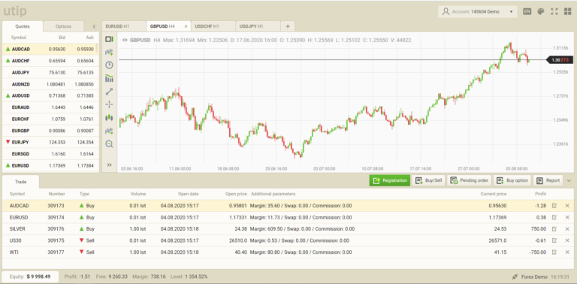Click the add chart icon in chart toolbar

109,53
